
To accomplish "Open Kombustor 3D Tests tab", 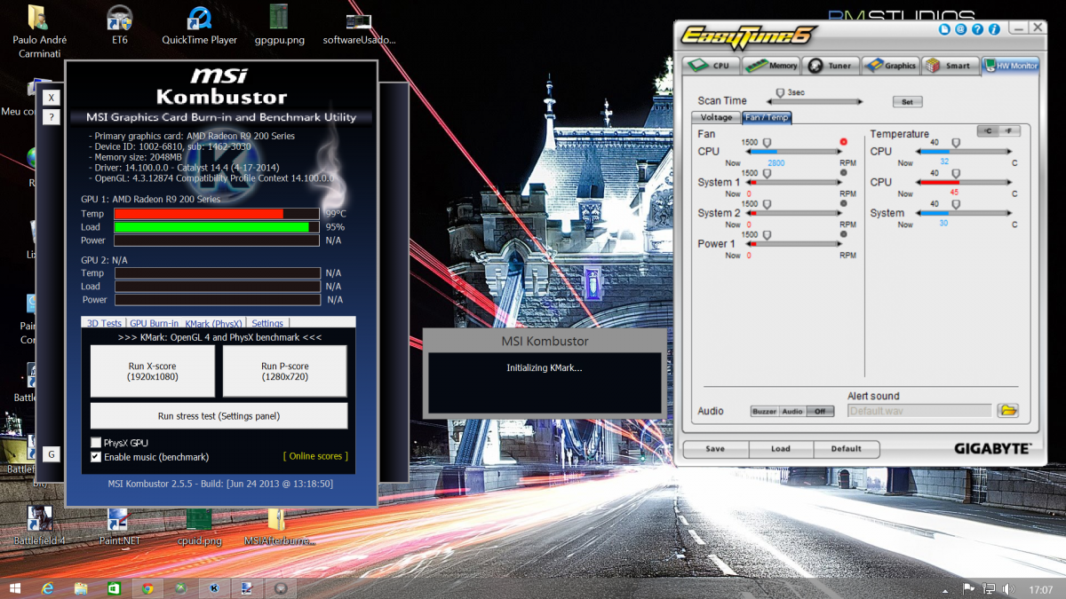I will click(x=104, y=324).
